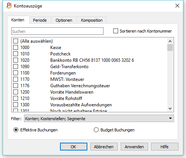186x158 pixels.
Task: Select the Effektive Buchungen radio option
Action: point(16,130)
